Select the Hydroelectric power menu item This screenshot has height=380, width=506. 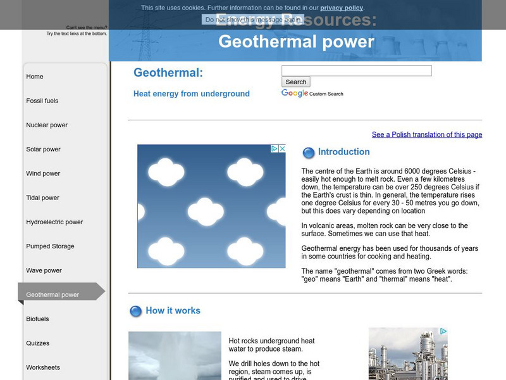(54, 222)
